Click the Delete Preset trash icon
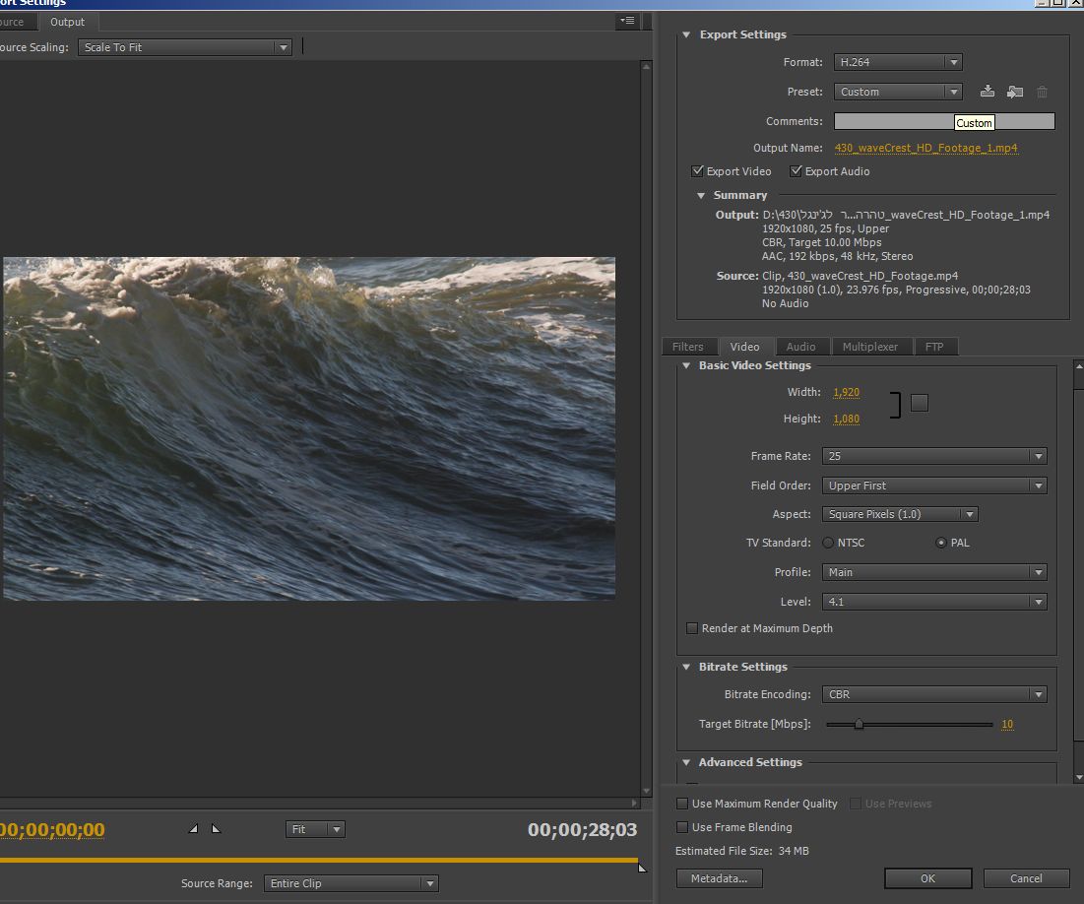Viewport: 1084px width, 904px height. [1042, 92]
